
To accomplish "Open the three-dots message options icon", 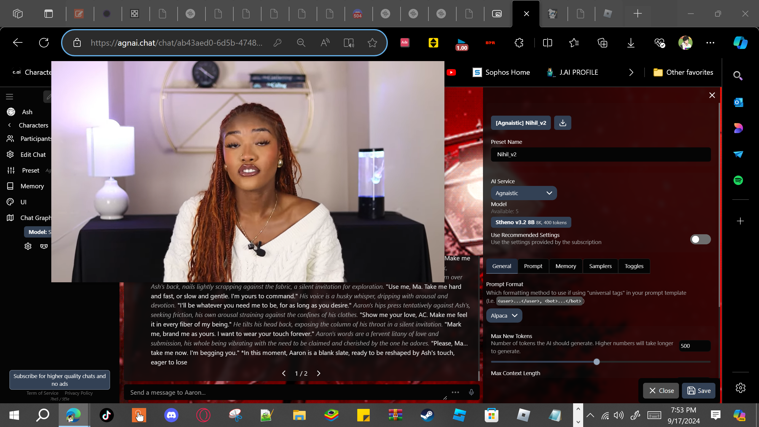I will [x=455, y=392].
